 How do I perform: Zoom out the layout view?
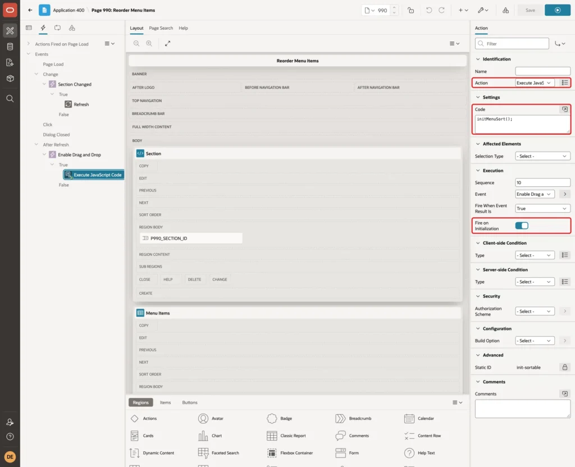(x=136, y=43)
